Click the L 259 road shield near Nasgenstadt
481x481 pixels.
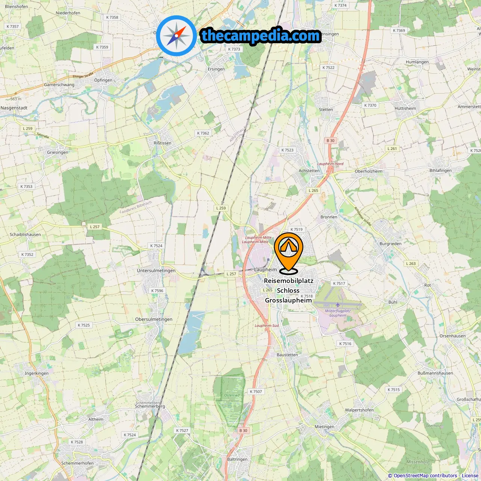tap(28, 129)
